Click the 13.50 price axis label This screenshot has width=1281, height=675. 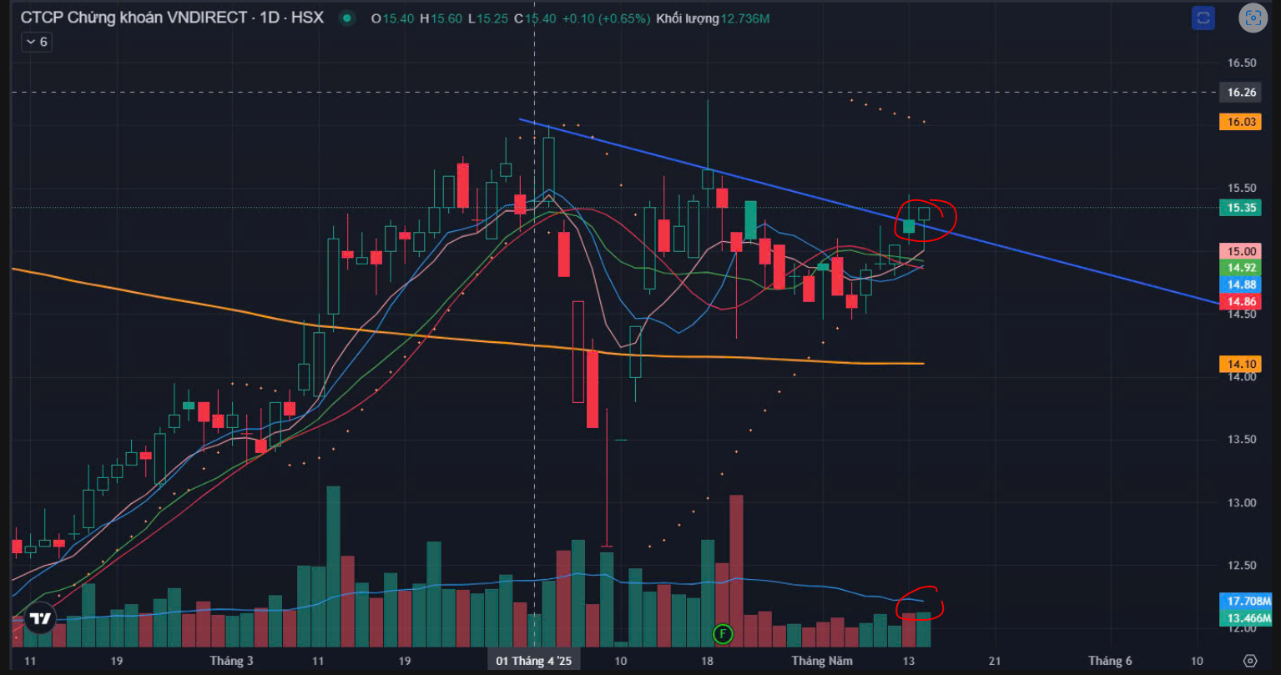click(x=1242, y=440)
